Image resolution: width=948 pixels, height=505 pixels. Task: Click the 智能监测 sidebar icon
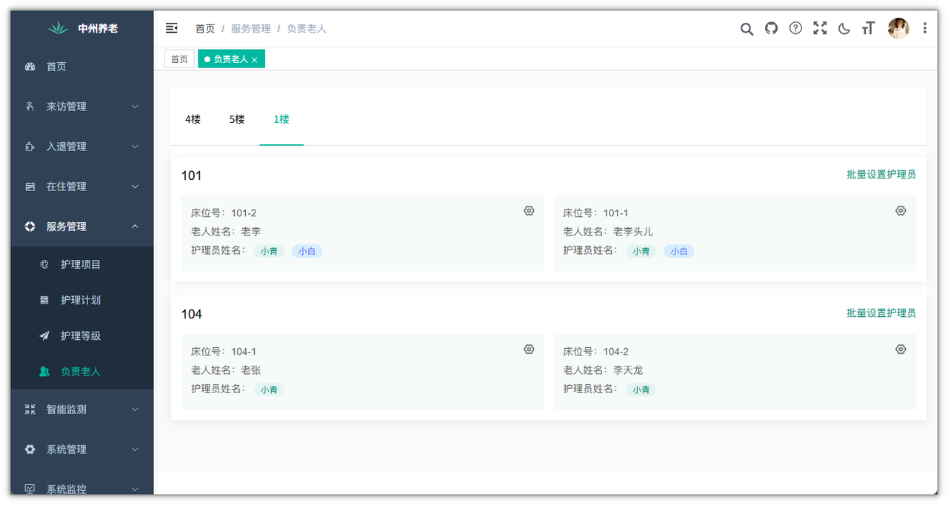pos(30,409)
